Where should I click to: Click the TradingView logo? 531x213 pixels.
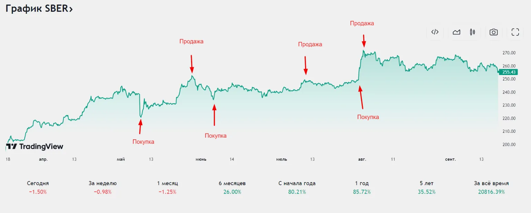pyautogui.click(x=35, y=147)
